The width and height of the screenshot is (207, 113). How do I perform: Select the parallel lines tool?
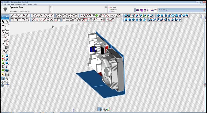click(27, 16)
